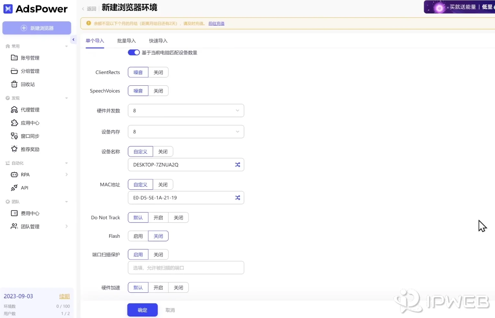
Task: Set SpeechVoices to 关闭
Action: (x=158, y=91)
